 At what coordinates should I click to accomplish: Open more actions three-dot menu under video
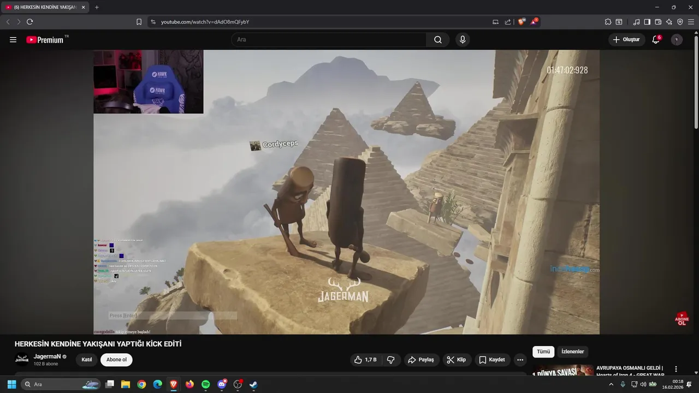[x=520, y=360]
